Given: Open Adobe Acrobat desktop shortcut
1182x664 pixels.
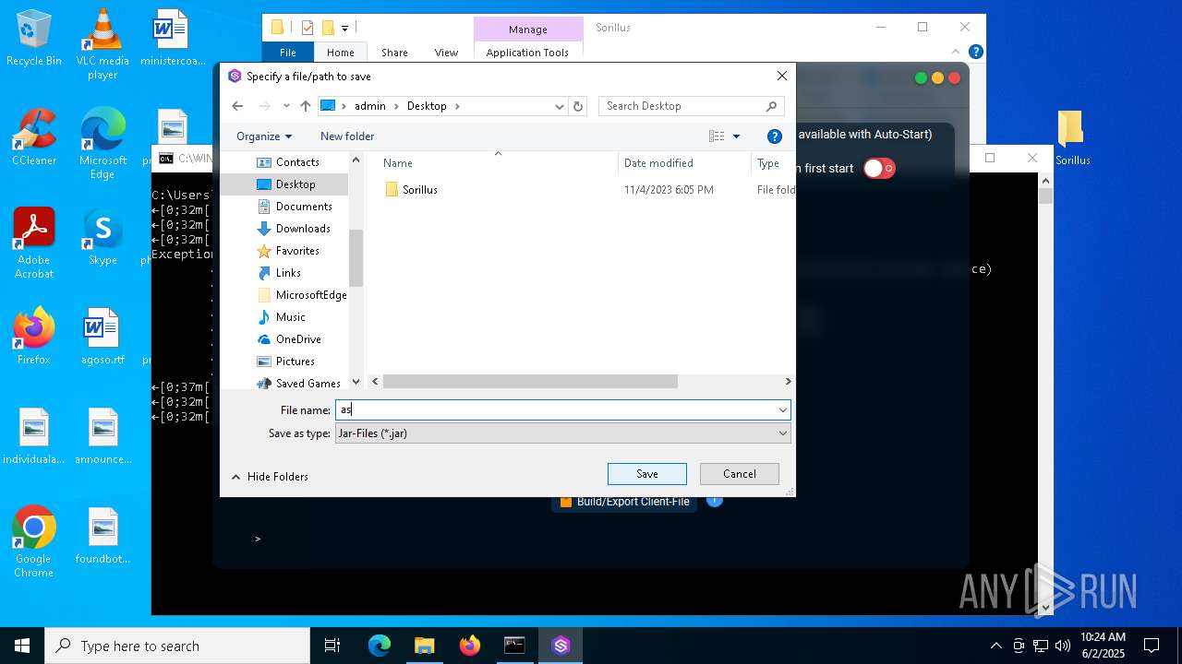Looking at the screenshot, I should (x=34, y=243).
